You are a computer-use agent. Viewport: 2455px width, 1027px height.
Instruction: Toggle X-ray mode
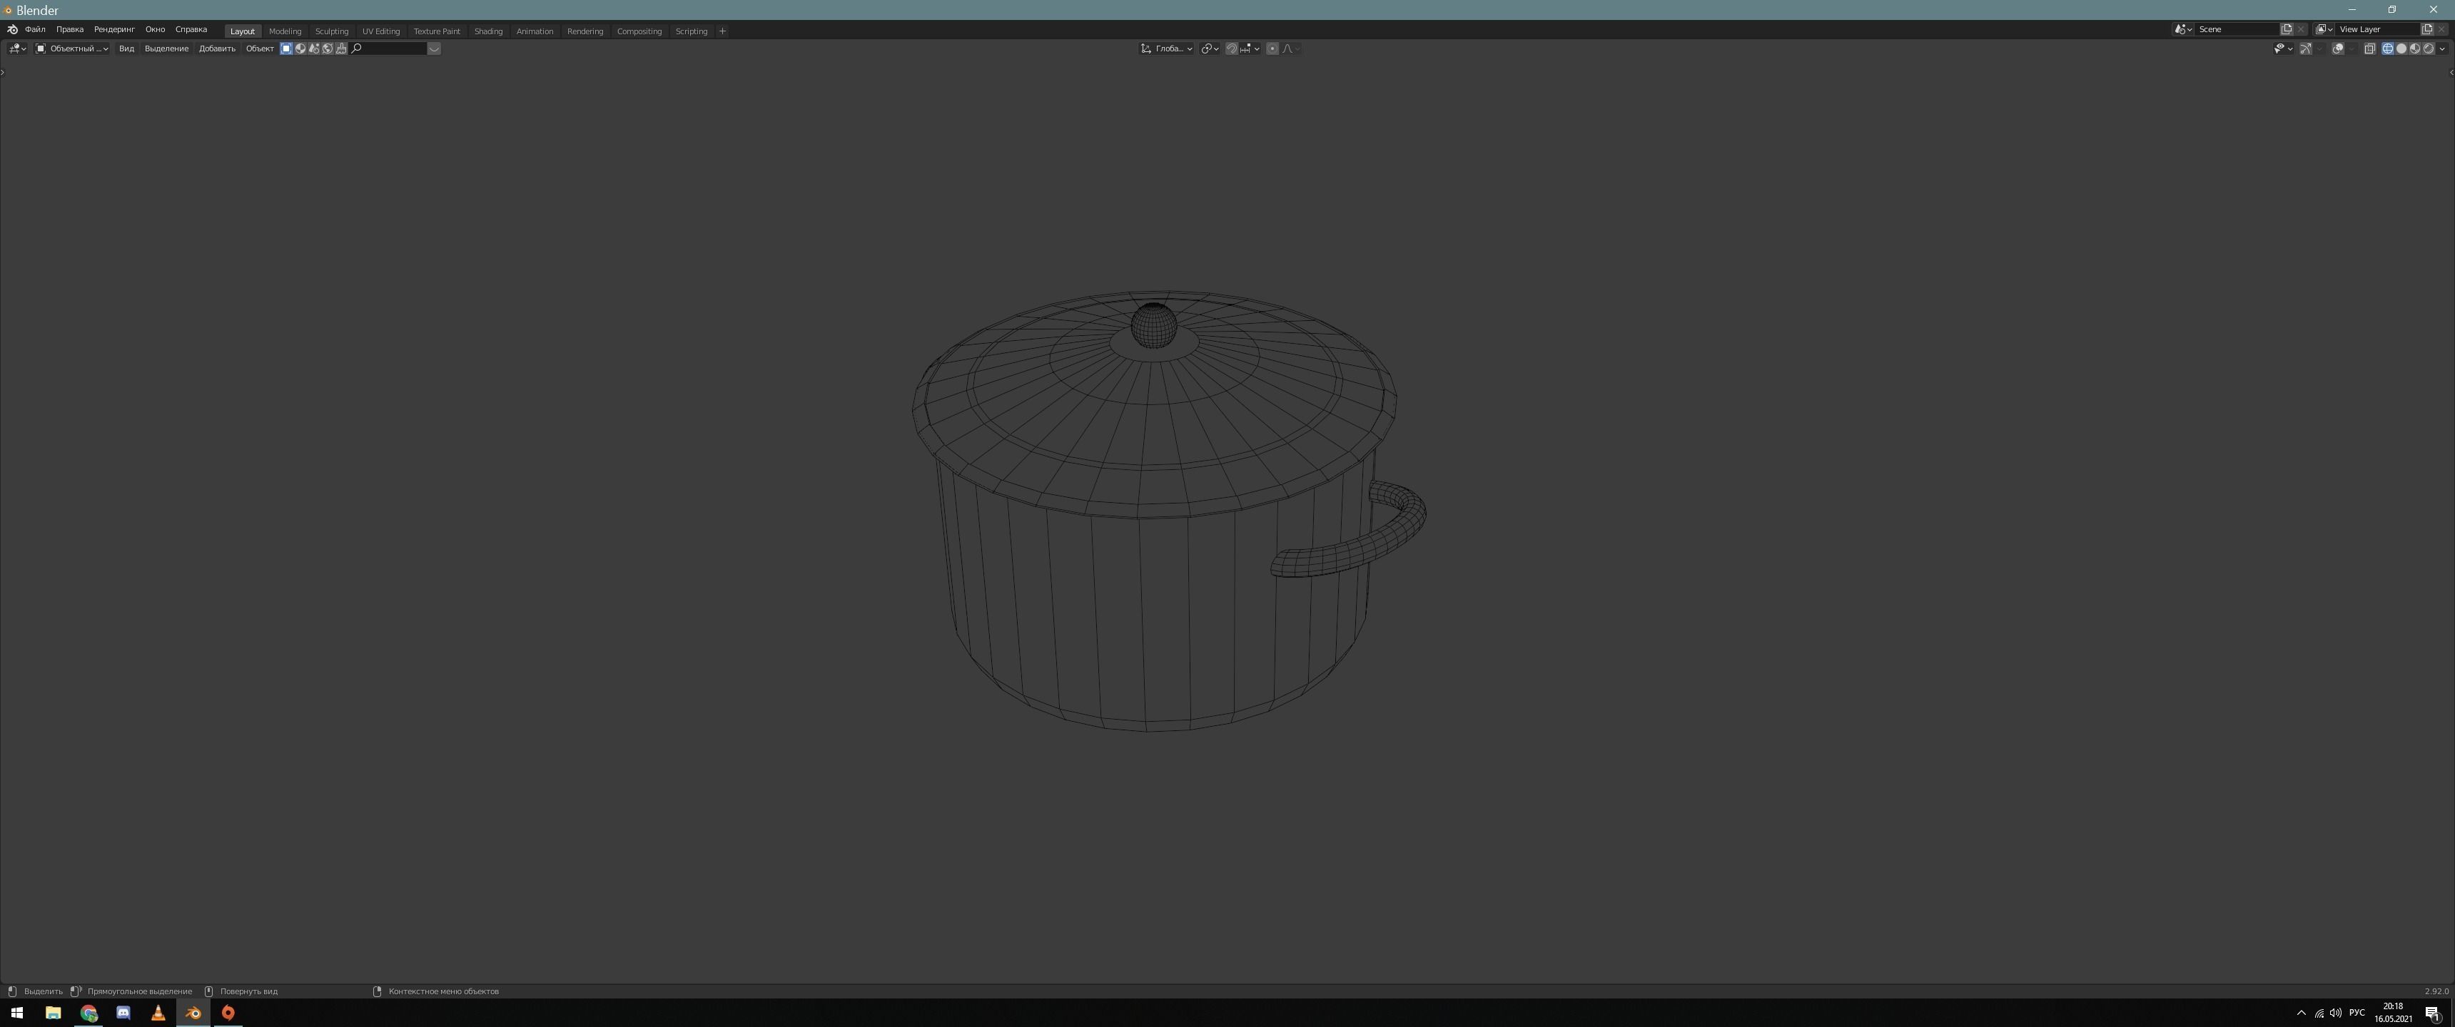pyautogui.click(x=2369, y=48)
